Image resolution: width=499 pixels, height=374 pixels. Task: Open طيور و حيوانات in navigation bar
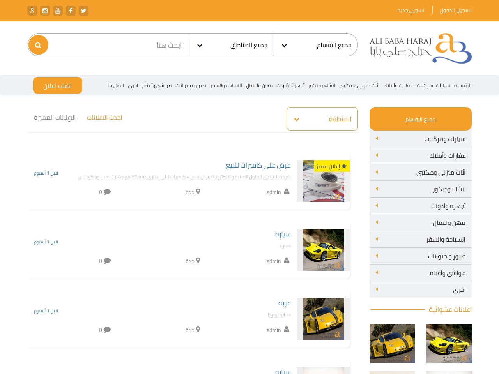[191, 85]
